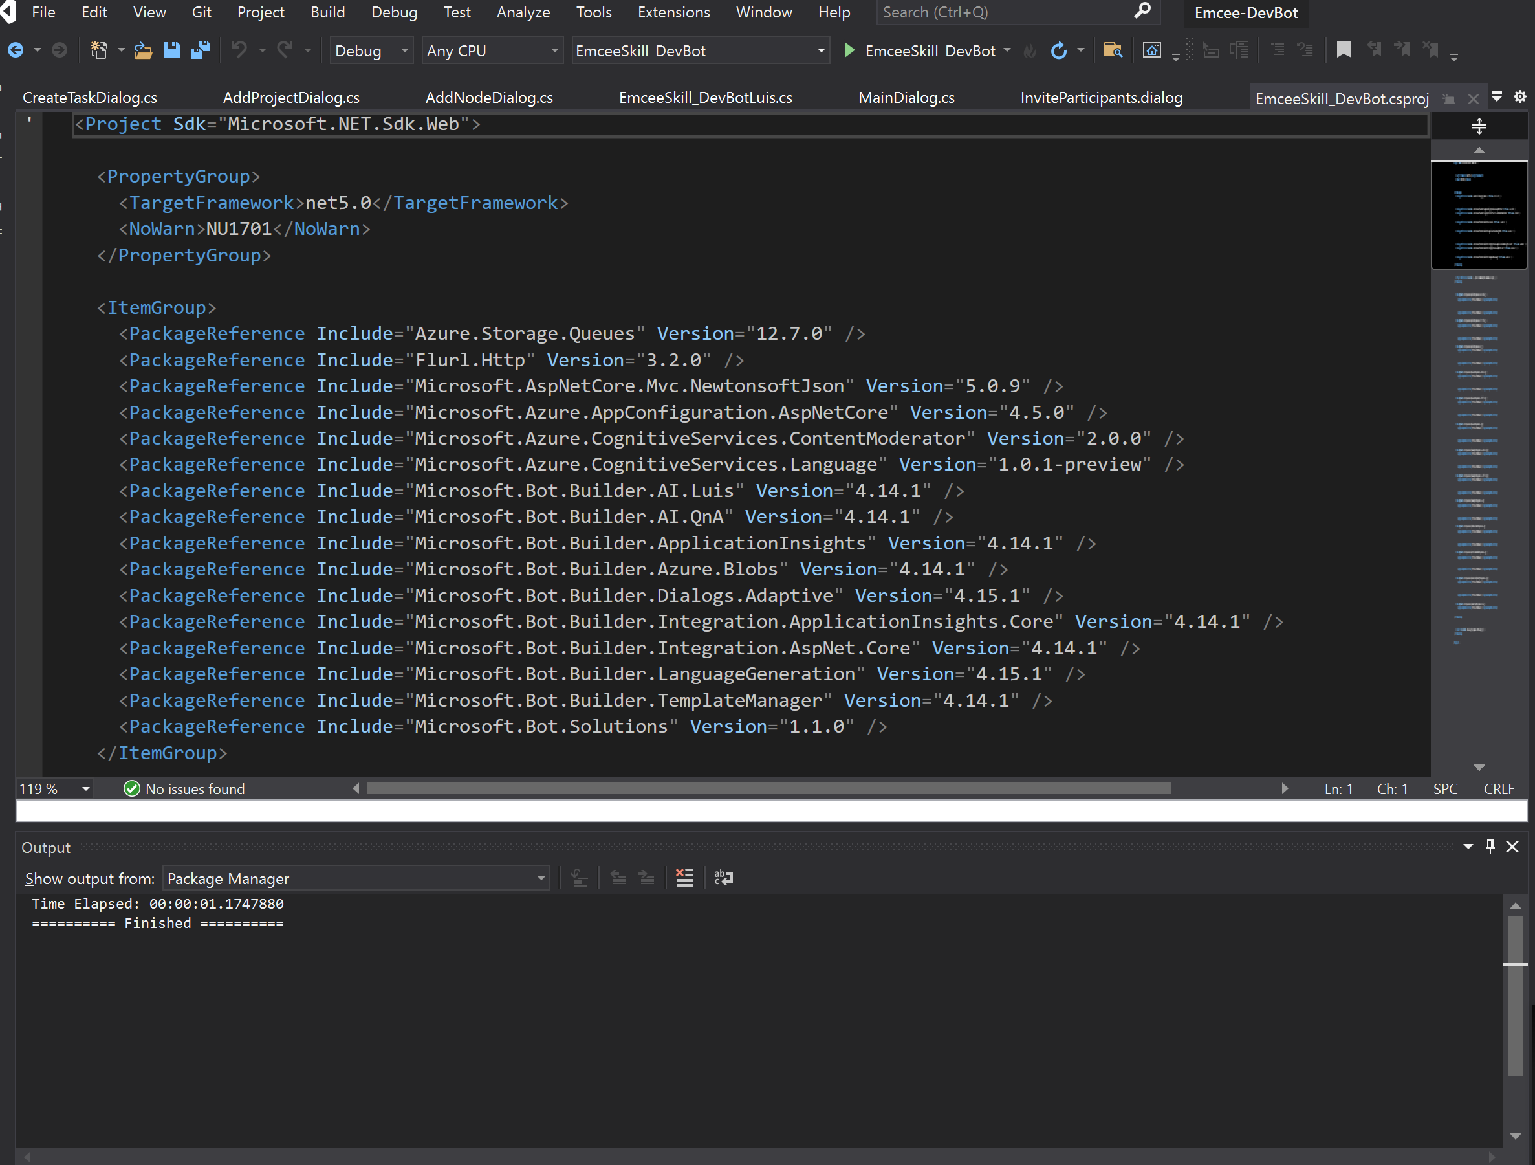Open the Show output from dropdown
The width and height of the screenshot is (1535, 1165).
(x=356, y=878)
